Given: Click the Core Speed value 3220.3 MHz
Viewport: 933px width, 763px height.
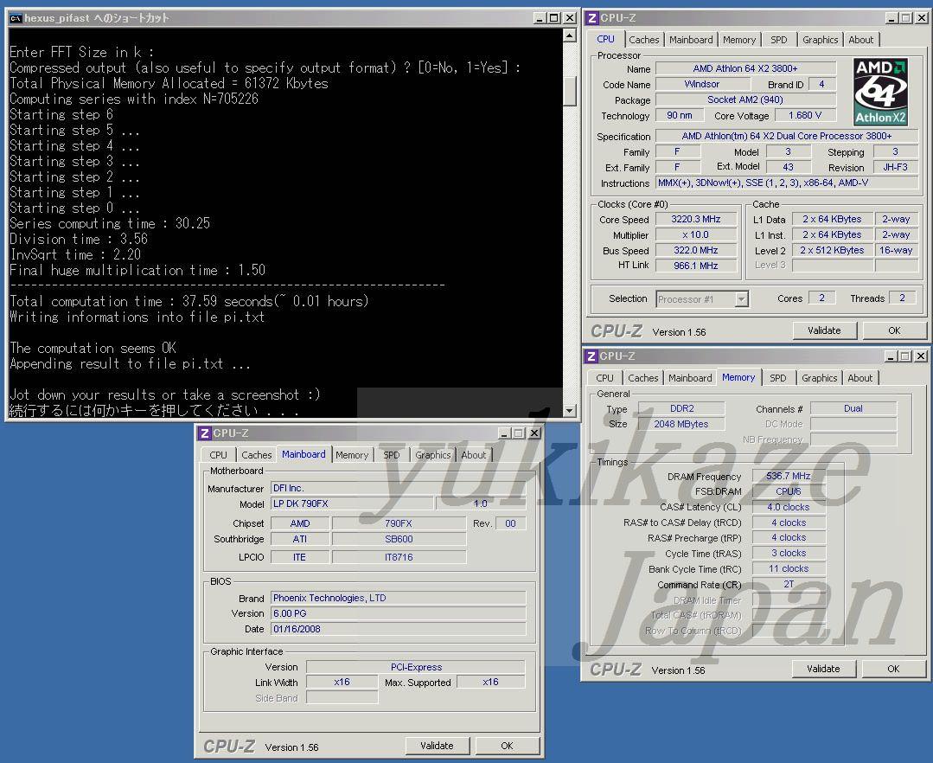Looking at the screenshot, I should (696, 219).
